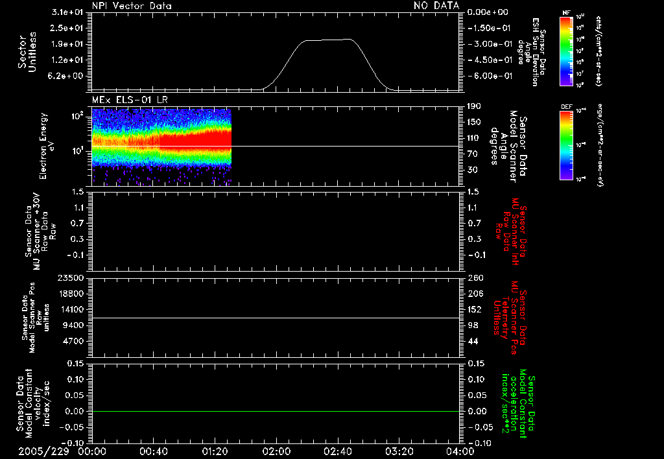Click the '3.1e+01' sector axis value

pos(67,12)
